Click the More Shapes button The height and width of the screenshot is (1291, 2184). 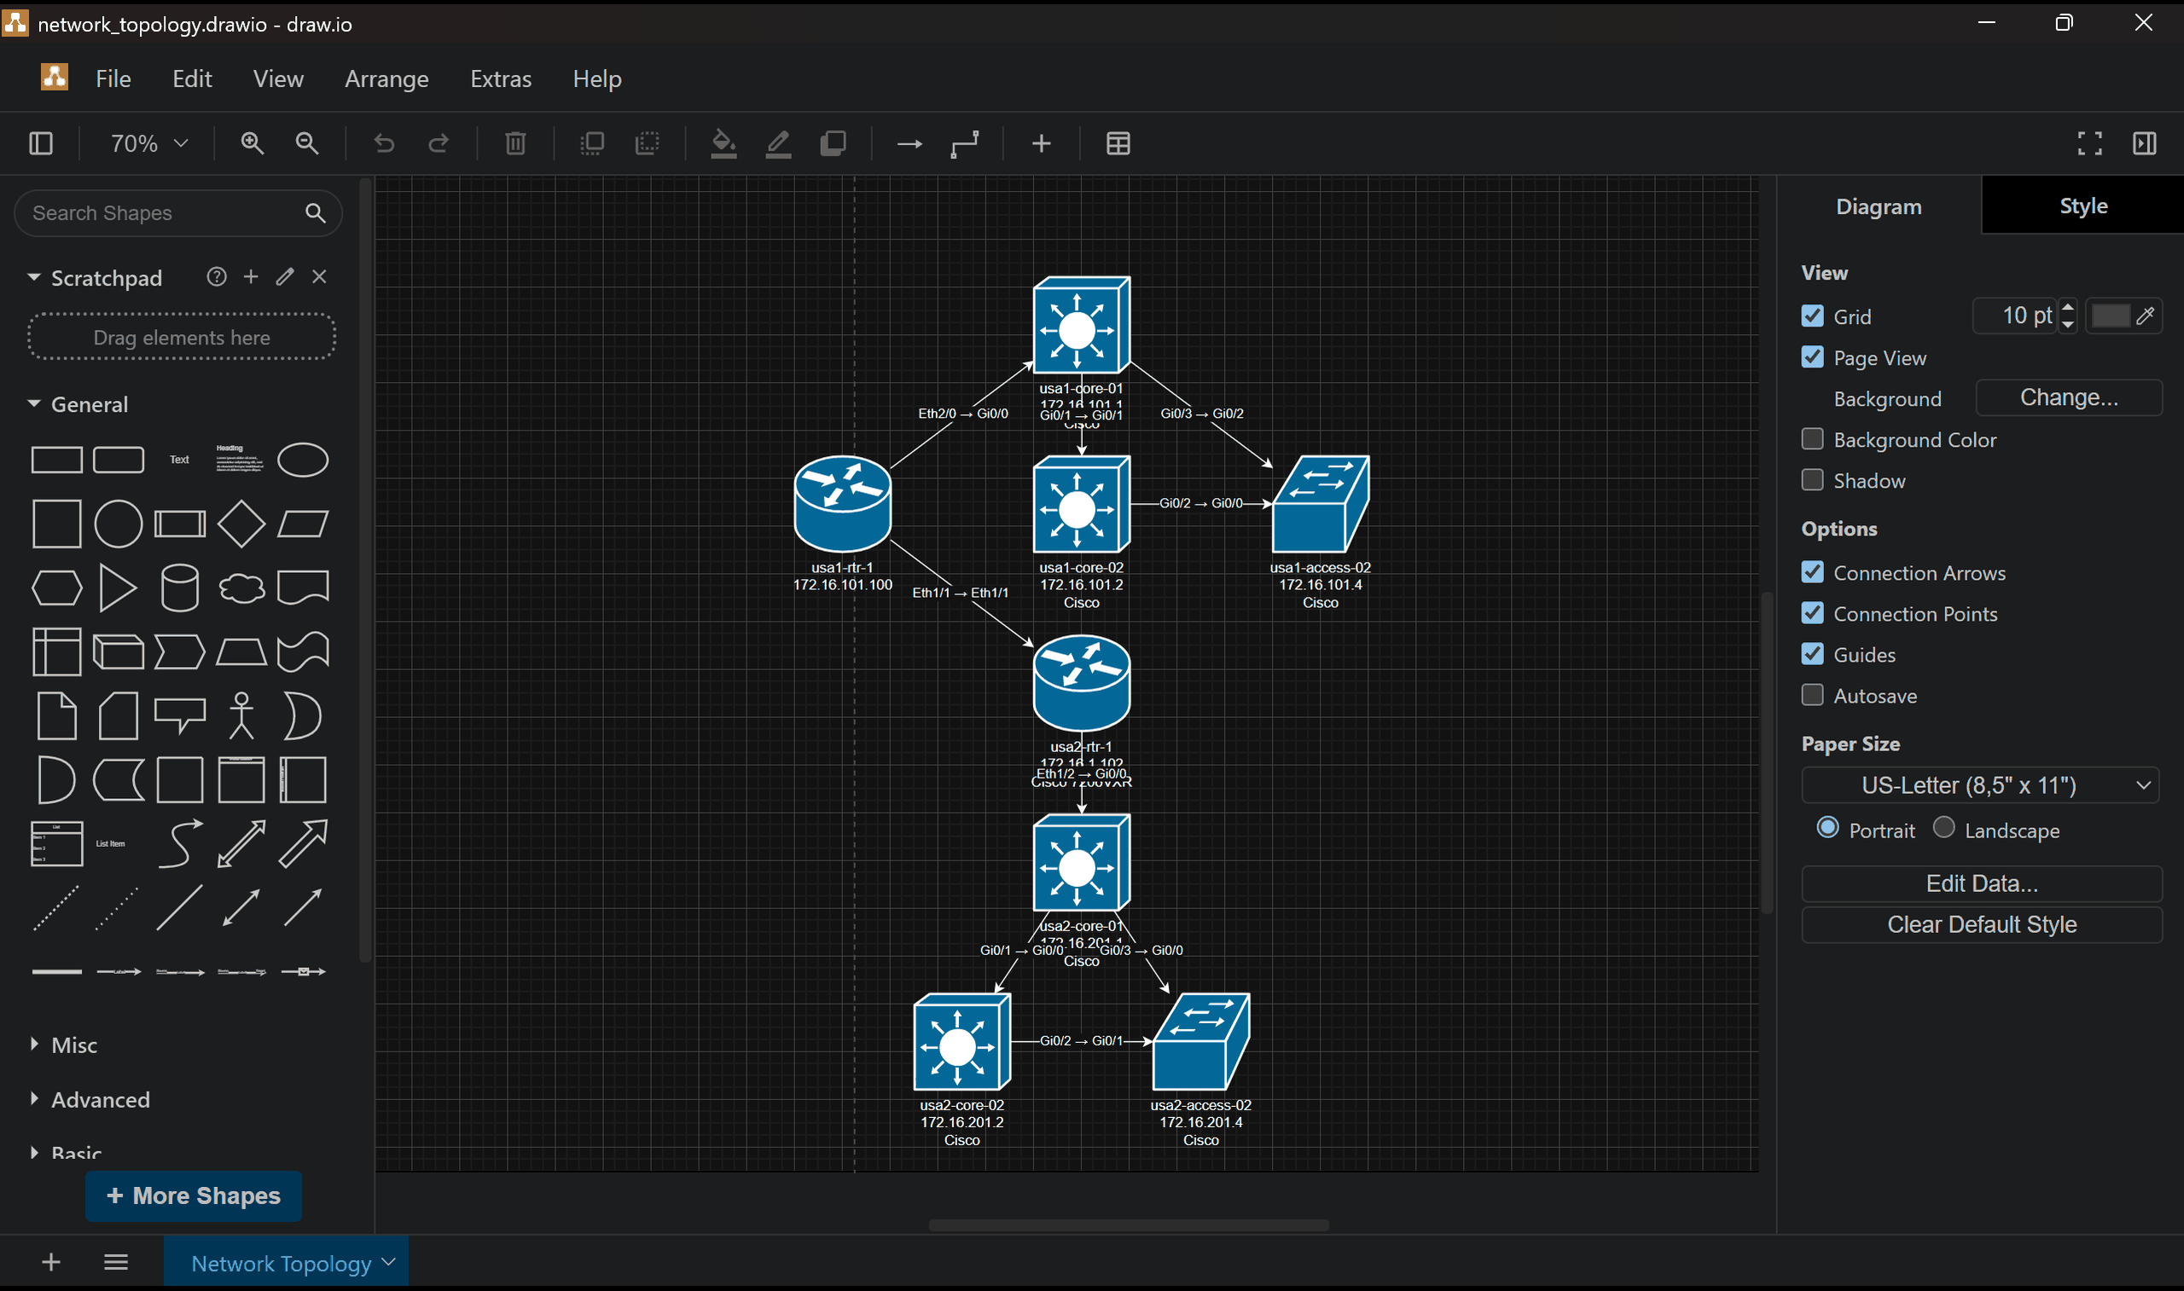click(193, 1196)
